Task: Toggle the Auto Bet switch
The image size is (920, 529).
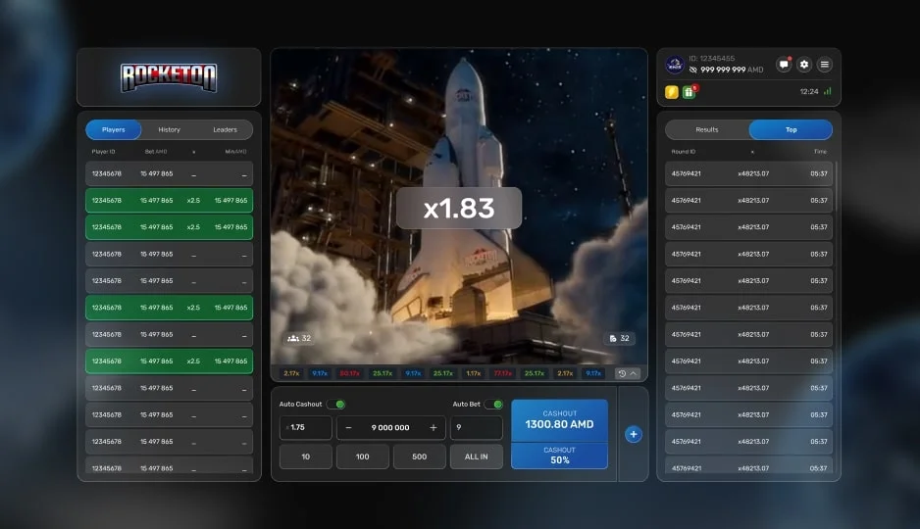Action: tap(494, 405)
